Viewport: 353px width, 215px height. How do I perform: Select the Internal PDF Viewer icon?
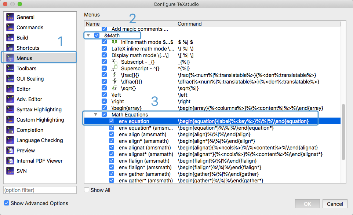10,160
